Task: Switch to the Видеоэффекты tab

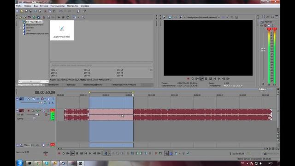Action: [x=93, y=85]
